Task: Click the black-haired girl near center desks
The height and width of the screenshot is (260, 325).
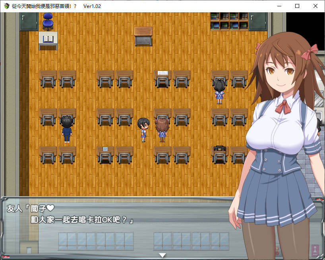Action: [143, 129]
